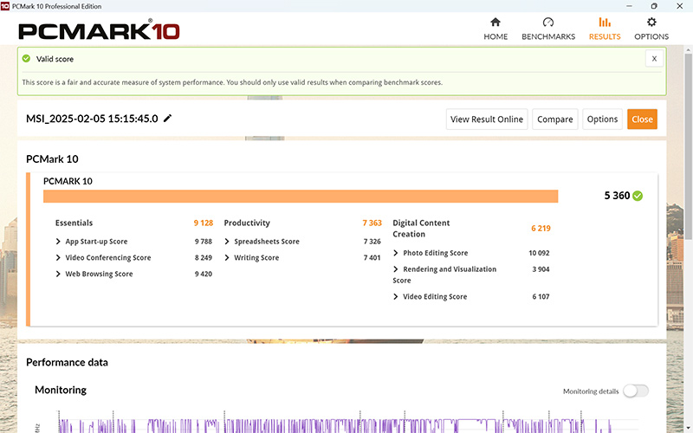
Task: Expand Rendering and Visualization Score details
Action: (x=396, y=269)
